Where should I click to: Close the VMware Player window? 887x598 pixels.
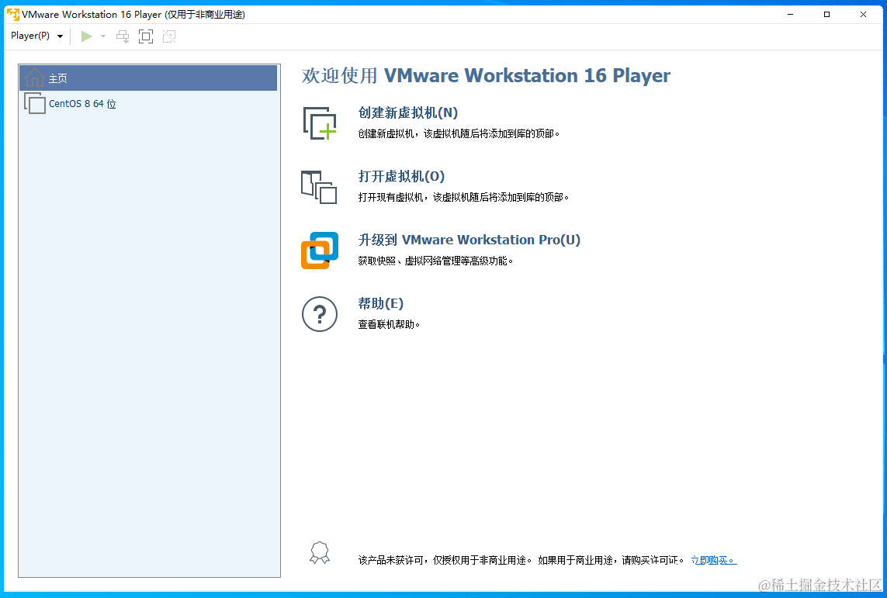pos(863,15)
